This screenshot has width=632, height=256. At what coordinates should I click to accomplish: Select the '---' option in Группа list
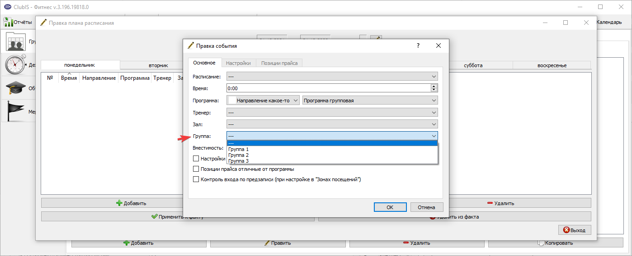pos(332,143)
